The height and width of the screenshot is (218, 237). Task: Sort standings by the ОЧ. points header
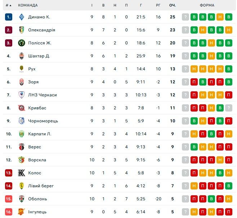[173, 5]
